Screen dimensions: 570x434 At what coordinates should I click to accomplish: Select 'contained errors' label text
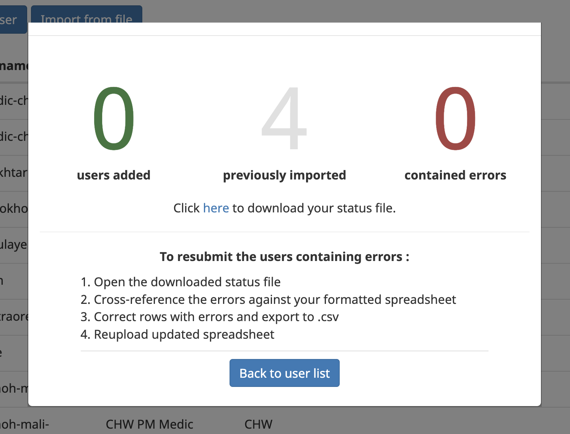455,175
